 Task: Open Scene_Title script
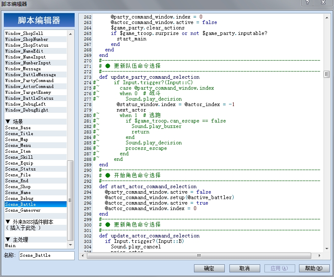click(x=35, y=134)
